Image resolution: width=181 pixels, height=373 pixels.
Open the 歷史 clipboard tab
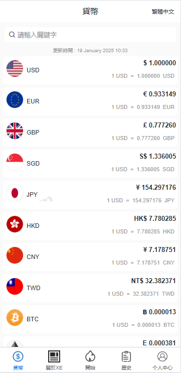[126, 360]
